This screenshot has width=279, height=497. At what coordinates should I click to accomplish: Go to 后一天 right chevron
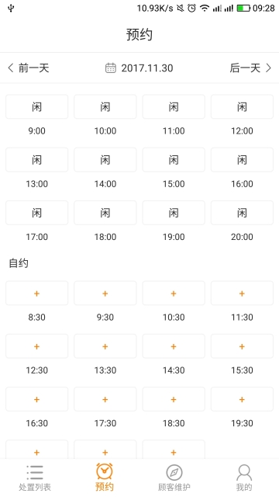[269, 68]
